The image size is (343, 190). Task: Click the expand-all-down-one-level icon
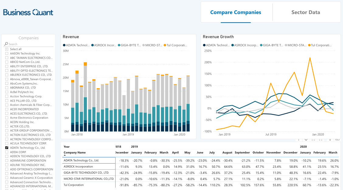click(320, 140)
